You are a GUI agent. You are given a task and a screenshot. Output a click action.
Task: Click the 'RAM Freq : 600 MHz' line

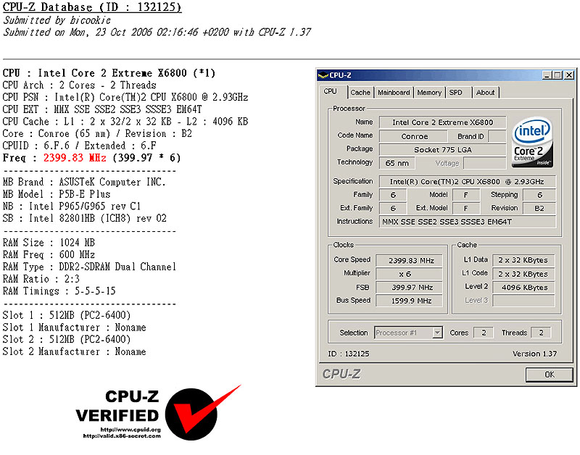click(x=49, y=254)
